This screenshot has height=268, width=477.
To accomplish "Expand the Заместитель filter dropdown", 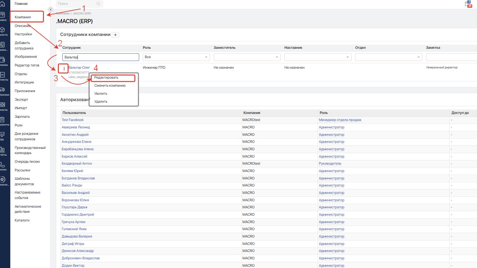I will click(247, 57).
